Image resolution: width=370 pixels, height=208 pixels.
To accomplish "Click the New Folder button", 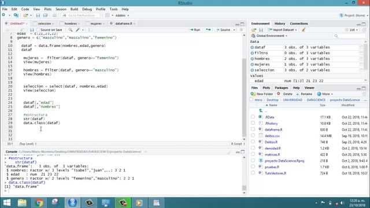I will 262,94.
